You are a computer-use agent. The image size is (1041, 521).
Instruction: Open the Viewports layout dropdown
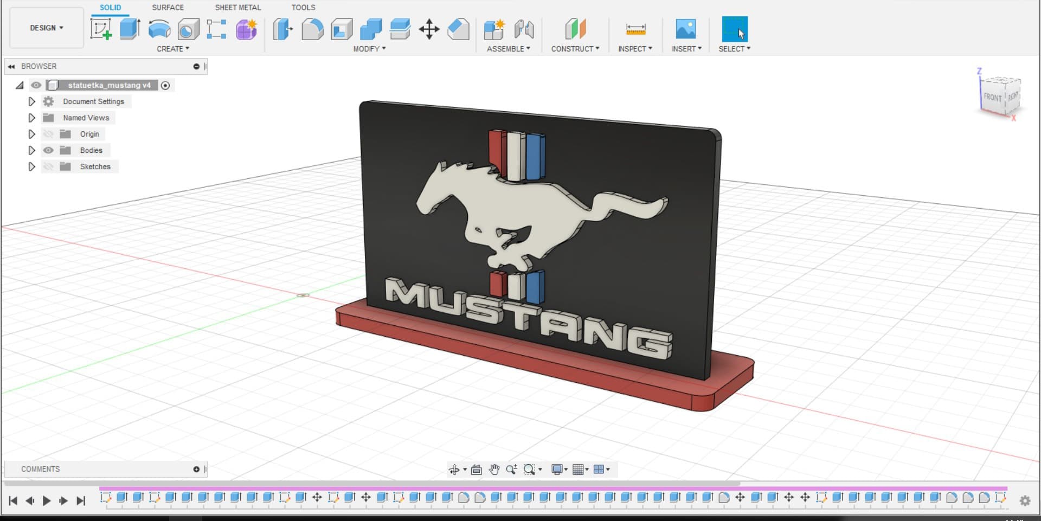[602, 469]
